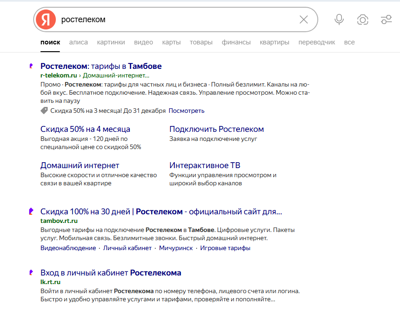Open the карты tab

[171, 42]
